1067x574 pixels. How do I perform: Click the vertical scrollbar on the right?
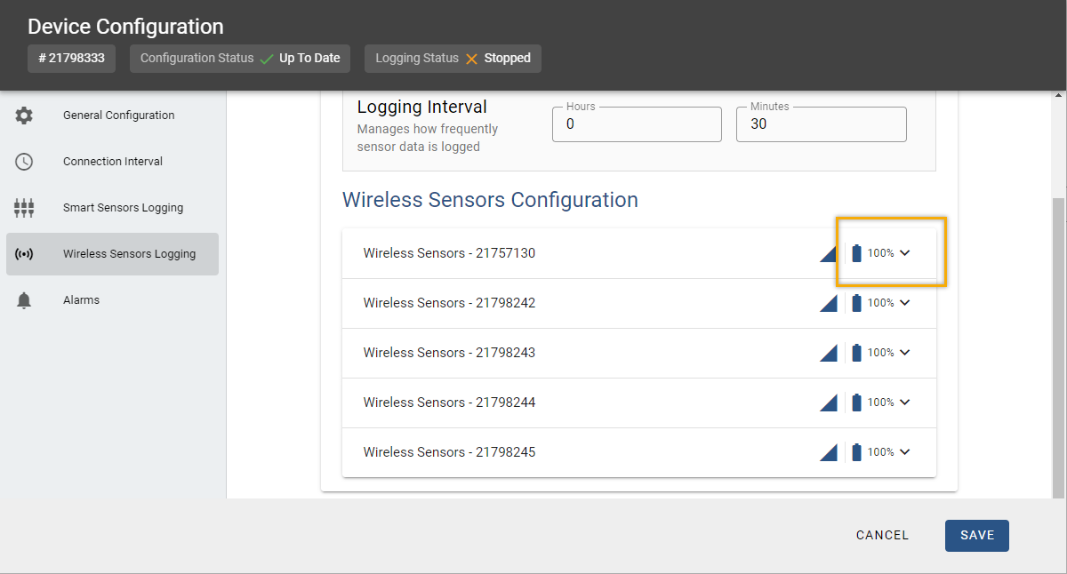1058,347
